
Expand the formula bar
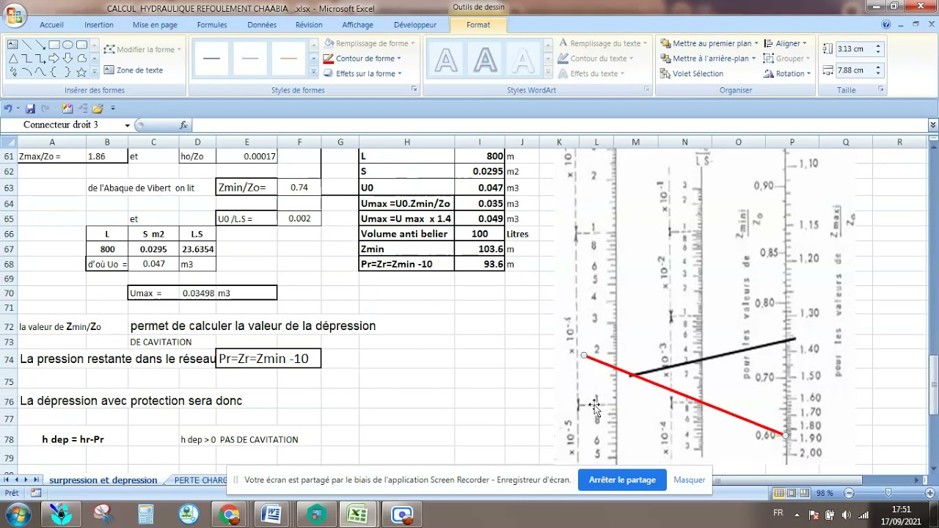(x=933, y=125)
